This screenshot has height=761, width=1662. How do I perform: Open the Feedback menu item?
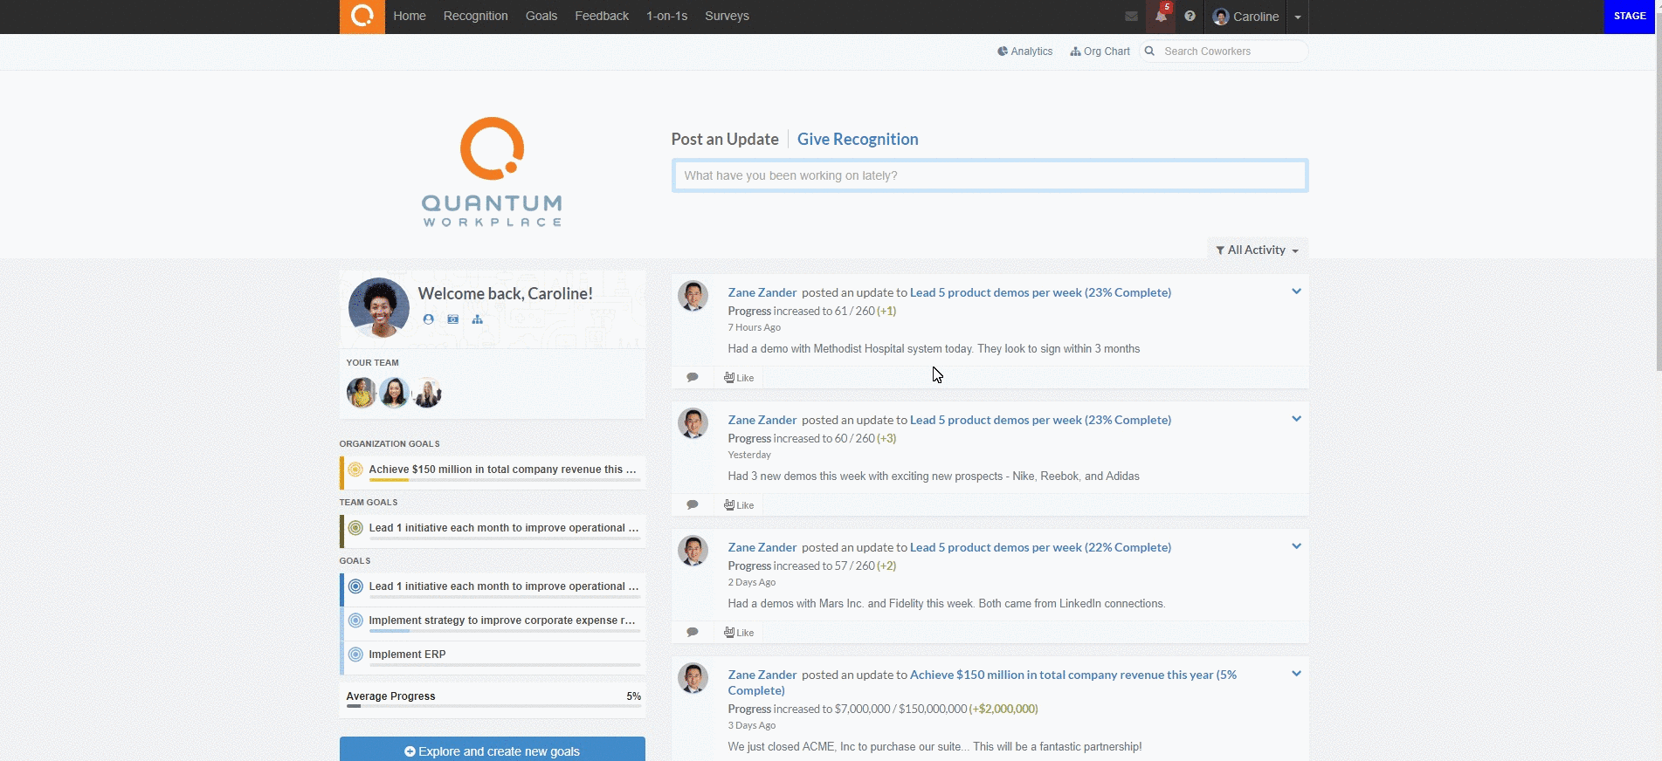click(602, 16)
